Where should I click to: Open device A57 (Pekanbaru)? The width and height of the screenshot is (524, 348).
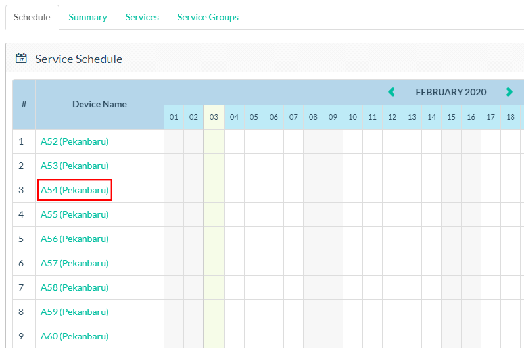(74, 263)
